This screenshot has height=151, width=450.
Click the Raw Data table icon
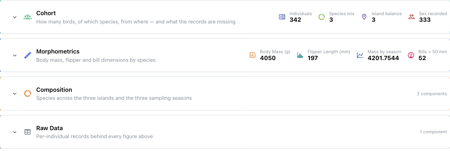coord(28,132)
